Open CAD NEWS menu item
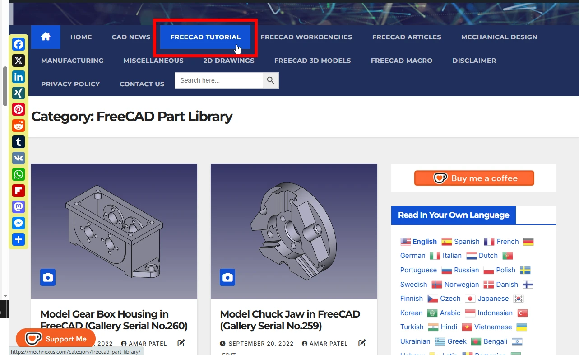Screen dimensions: 579x355 pyautogui.click(x=131, y=37)
